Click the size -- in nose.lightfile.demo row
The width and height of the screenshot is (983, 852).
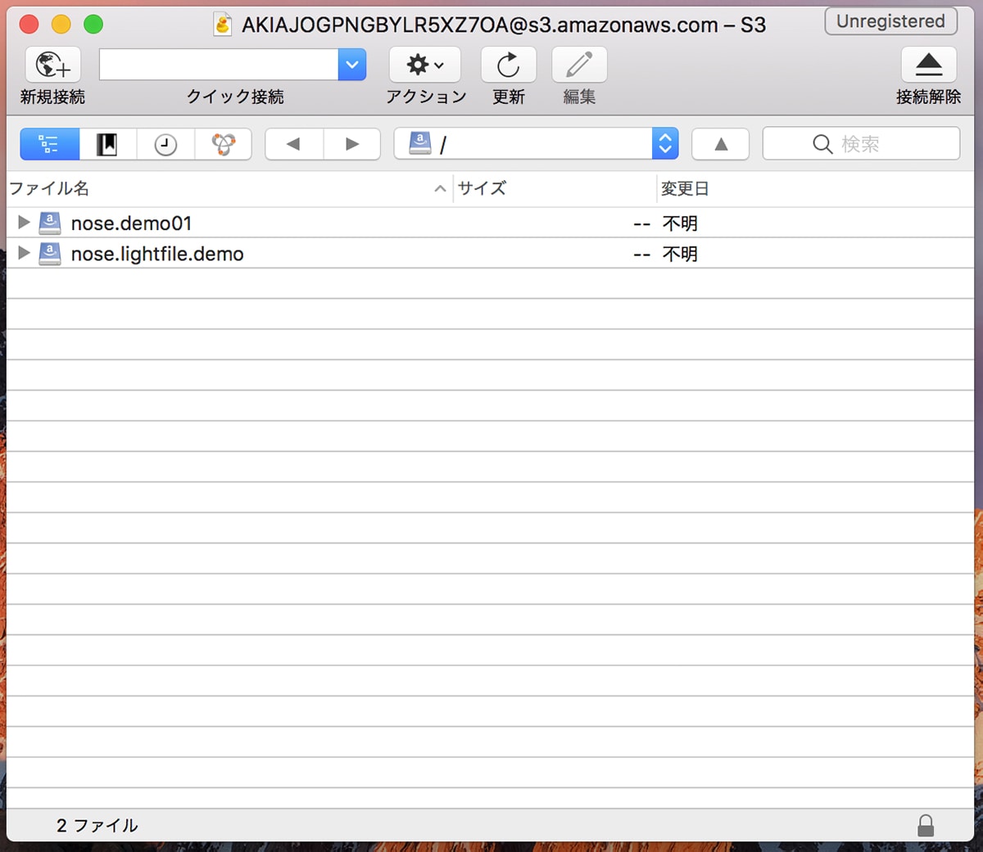pyautogui.click(x=642, y=255)
